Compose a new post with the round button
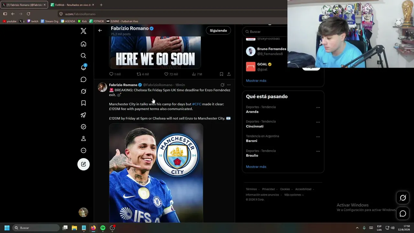Viewport: 414px width, 233px height. point(83,164)
